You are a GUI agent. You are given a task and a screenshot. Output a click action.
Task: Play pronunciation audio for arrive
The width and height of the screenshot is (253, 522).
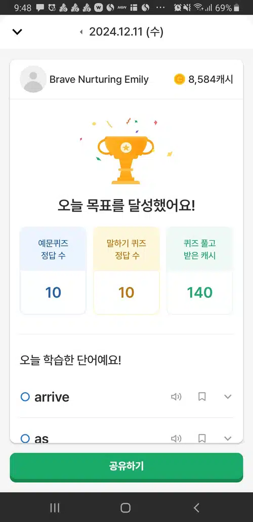(176, 397)
